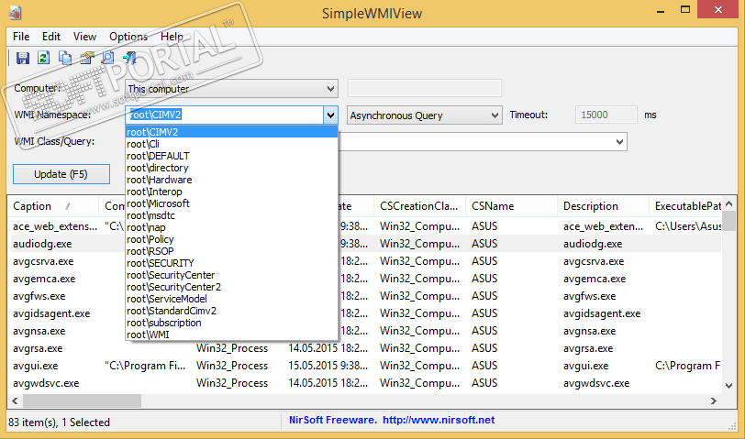The height and width of the screenshot is (439, 745).
Task: Open the Edit menu
Action: point(50,37)
